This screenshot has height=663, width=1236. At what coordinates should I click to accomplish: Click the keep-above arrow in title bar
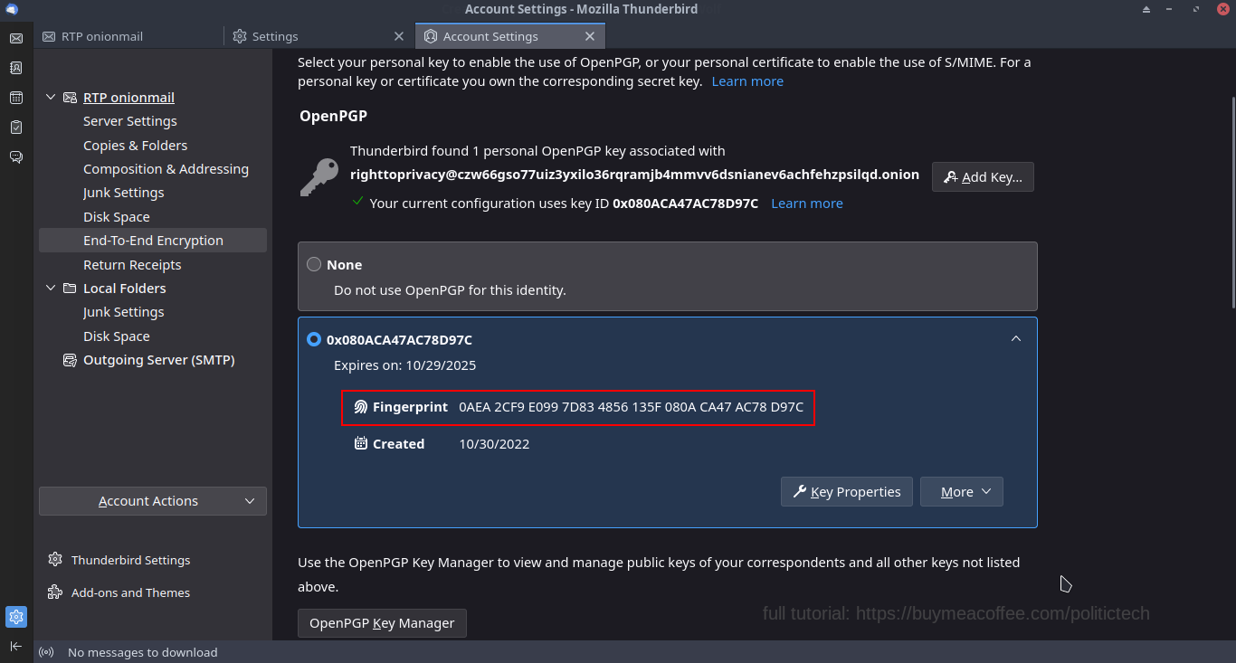click(x=1146, y=9)
